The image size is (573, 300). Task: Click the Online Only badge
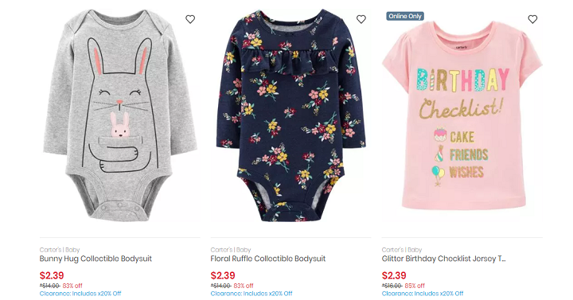(x=405, y=16)
